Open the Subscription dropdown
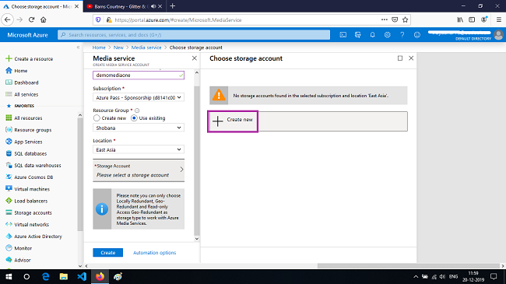This screenshot has height=284, width=506. [139, 97]
